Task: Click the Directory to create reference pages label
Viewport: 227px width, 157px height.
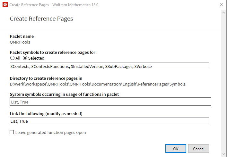Action: point(46,78)
